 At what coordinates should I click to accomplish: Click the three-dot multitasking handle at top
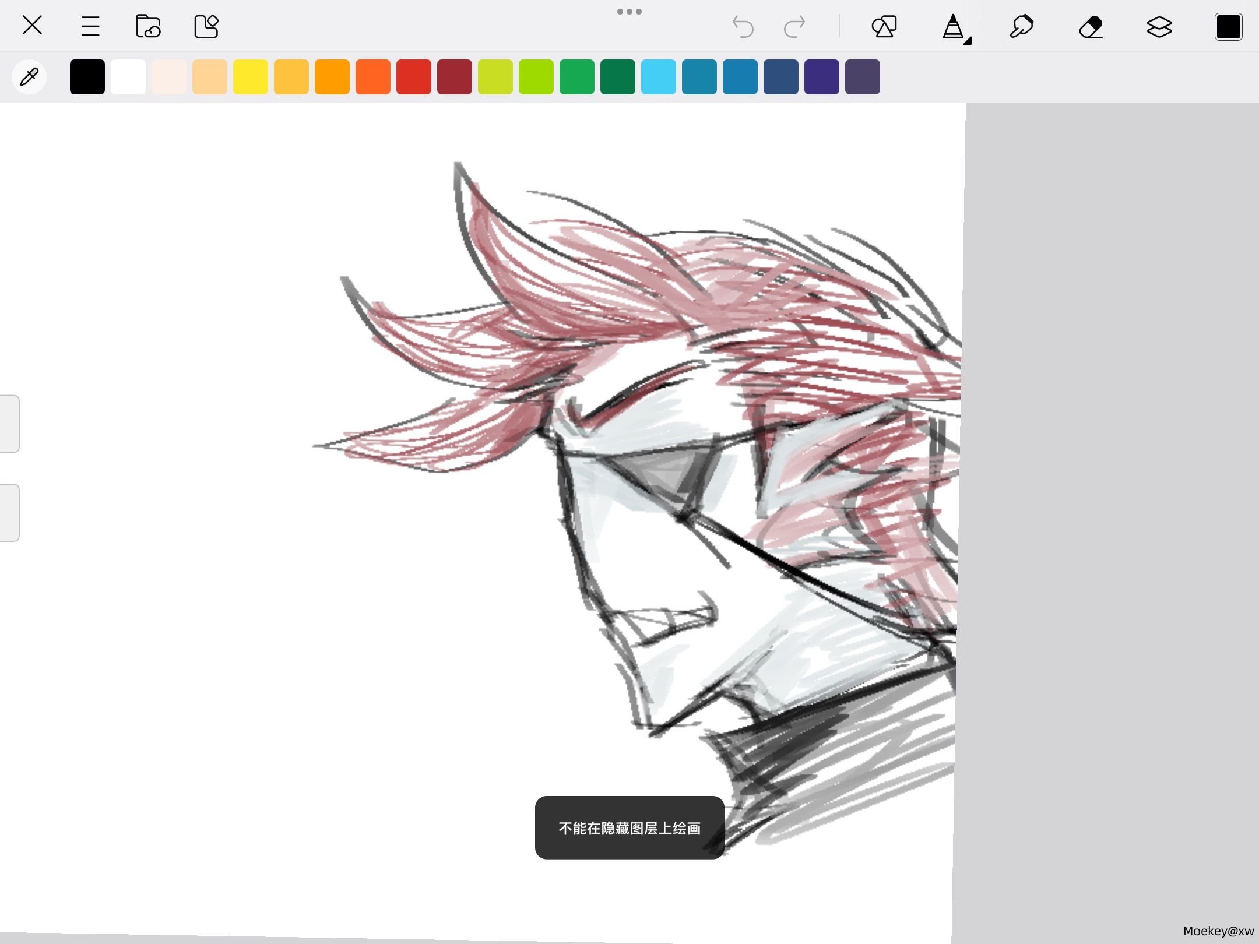point(629,12)
